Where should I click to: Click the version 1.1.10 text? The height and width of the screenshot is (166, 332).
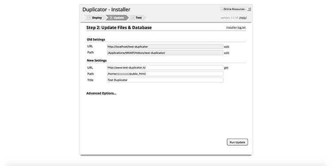click(x=229, y=18)
